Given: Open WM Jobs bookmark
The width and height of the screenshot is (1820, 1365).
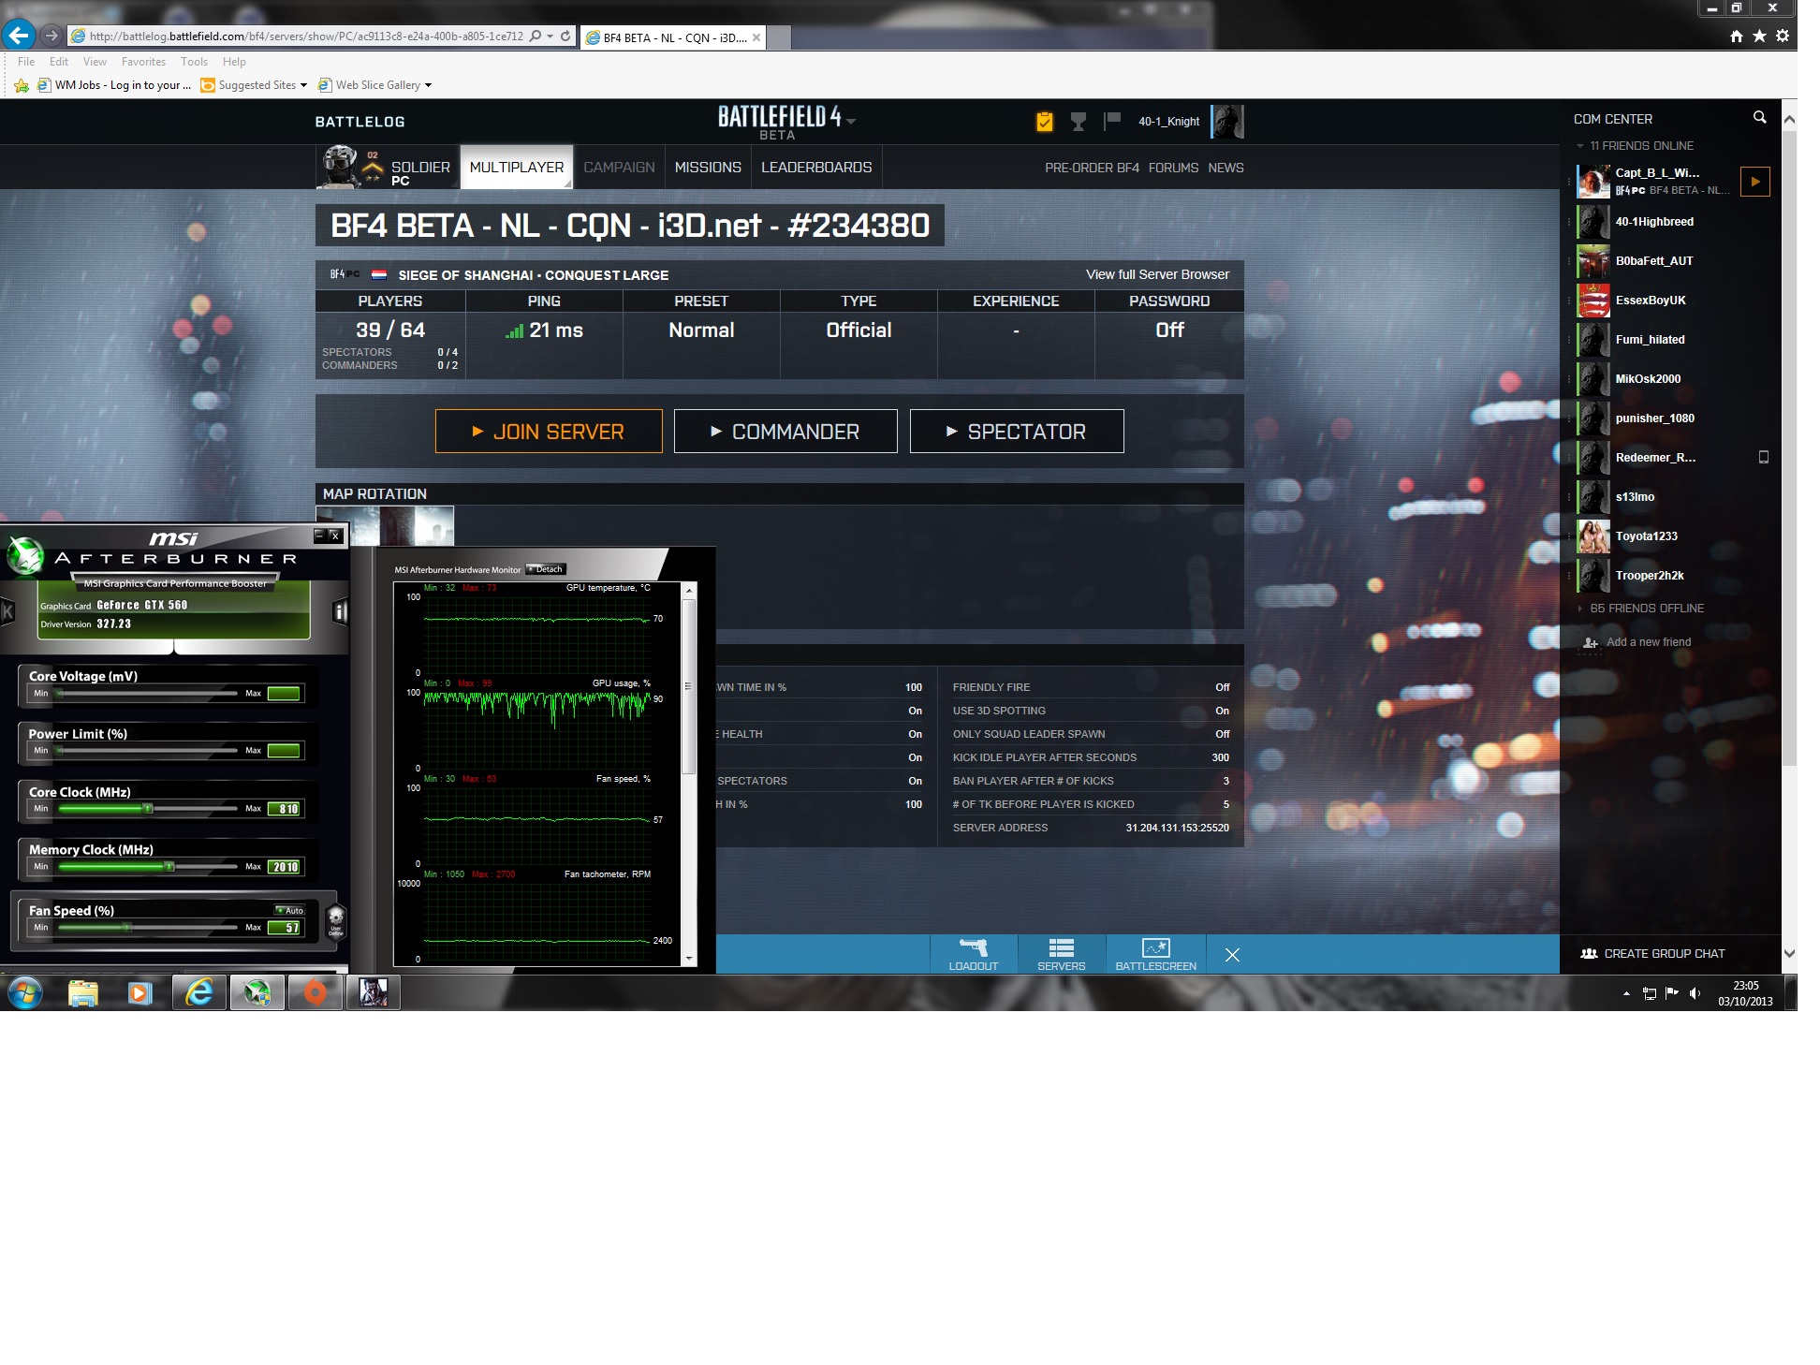Looking at the screenshot, I should pyautogui.click(x=114, y=85).
